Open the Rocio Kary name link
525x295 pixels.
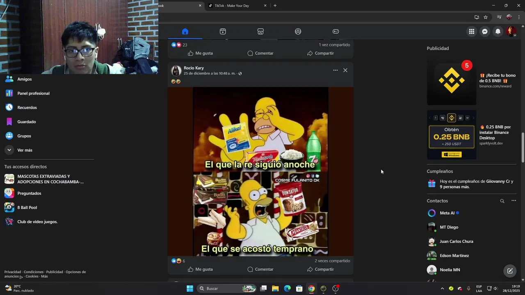pos(194,68)
